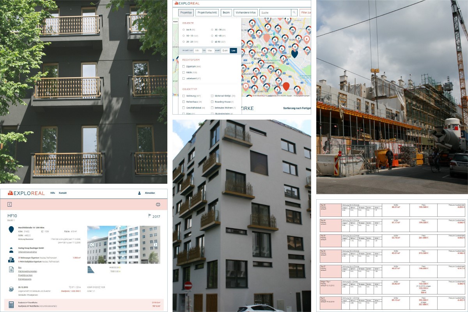The image size is (468, 312).
Task: Open the Kontakt menu item
Action: (63, 193)
